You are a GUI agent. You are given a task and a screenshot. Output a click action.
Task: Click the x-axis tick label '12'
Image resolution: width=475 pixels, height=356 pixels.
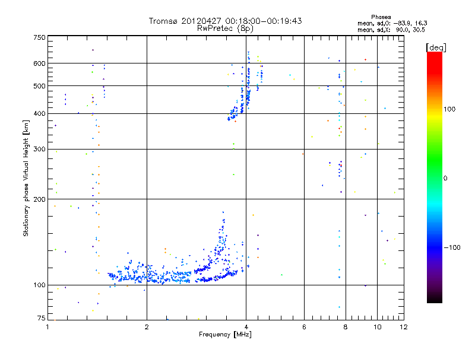click(404, 327)
